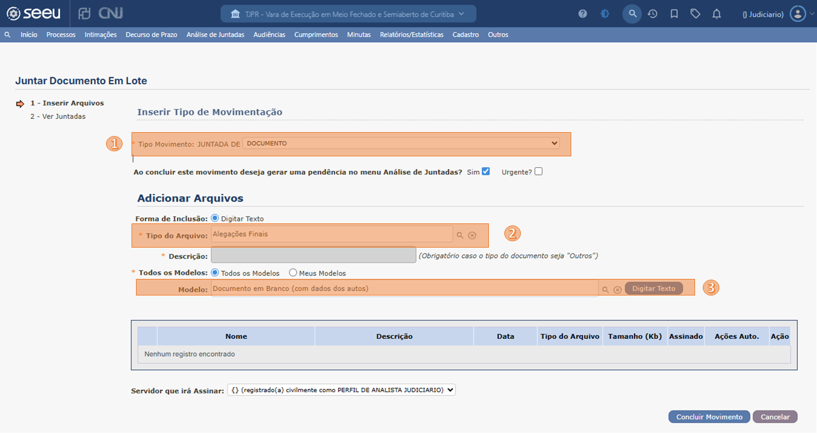
Task: Click inside the Descrição input field
Action: pyautogui.click(x=313, y=255)
